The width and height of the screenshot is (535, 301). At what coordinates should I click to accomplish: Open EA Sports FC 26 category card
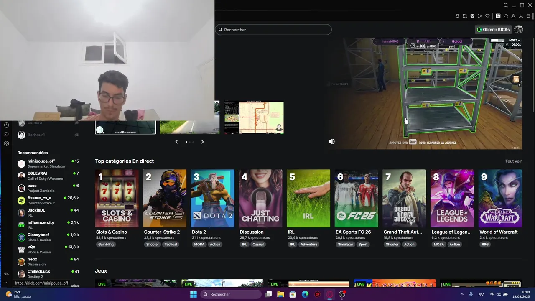357,199
